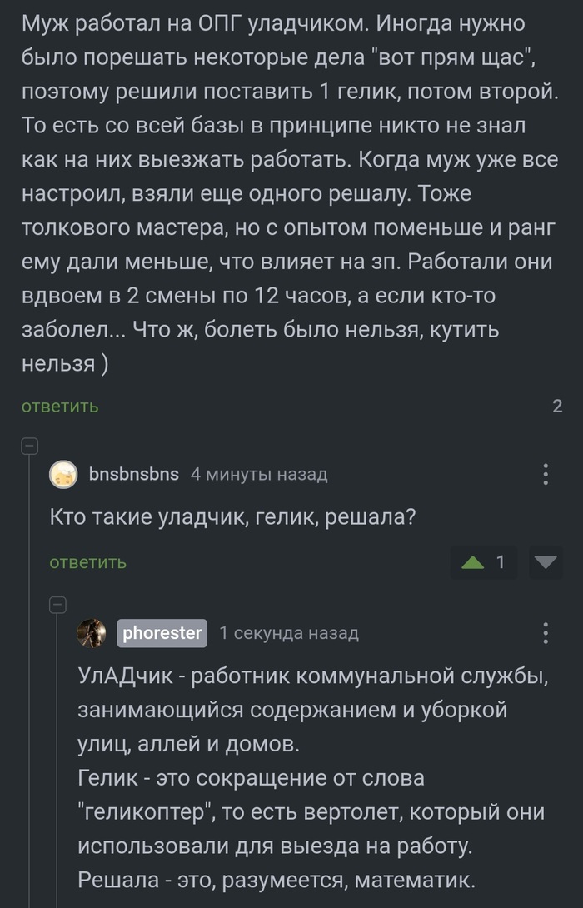583x908 pixels.
Task: Click the green upvote arrow on bnsbnsbns comment
Action: 474,562
